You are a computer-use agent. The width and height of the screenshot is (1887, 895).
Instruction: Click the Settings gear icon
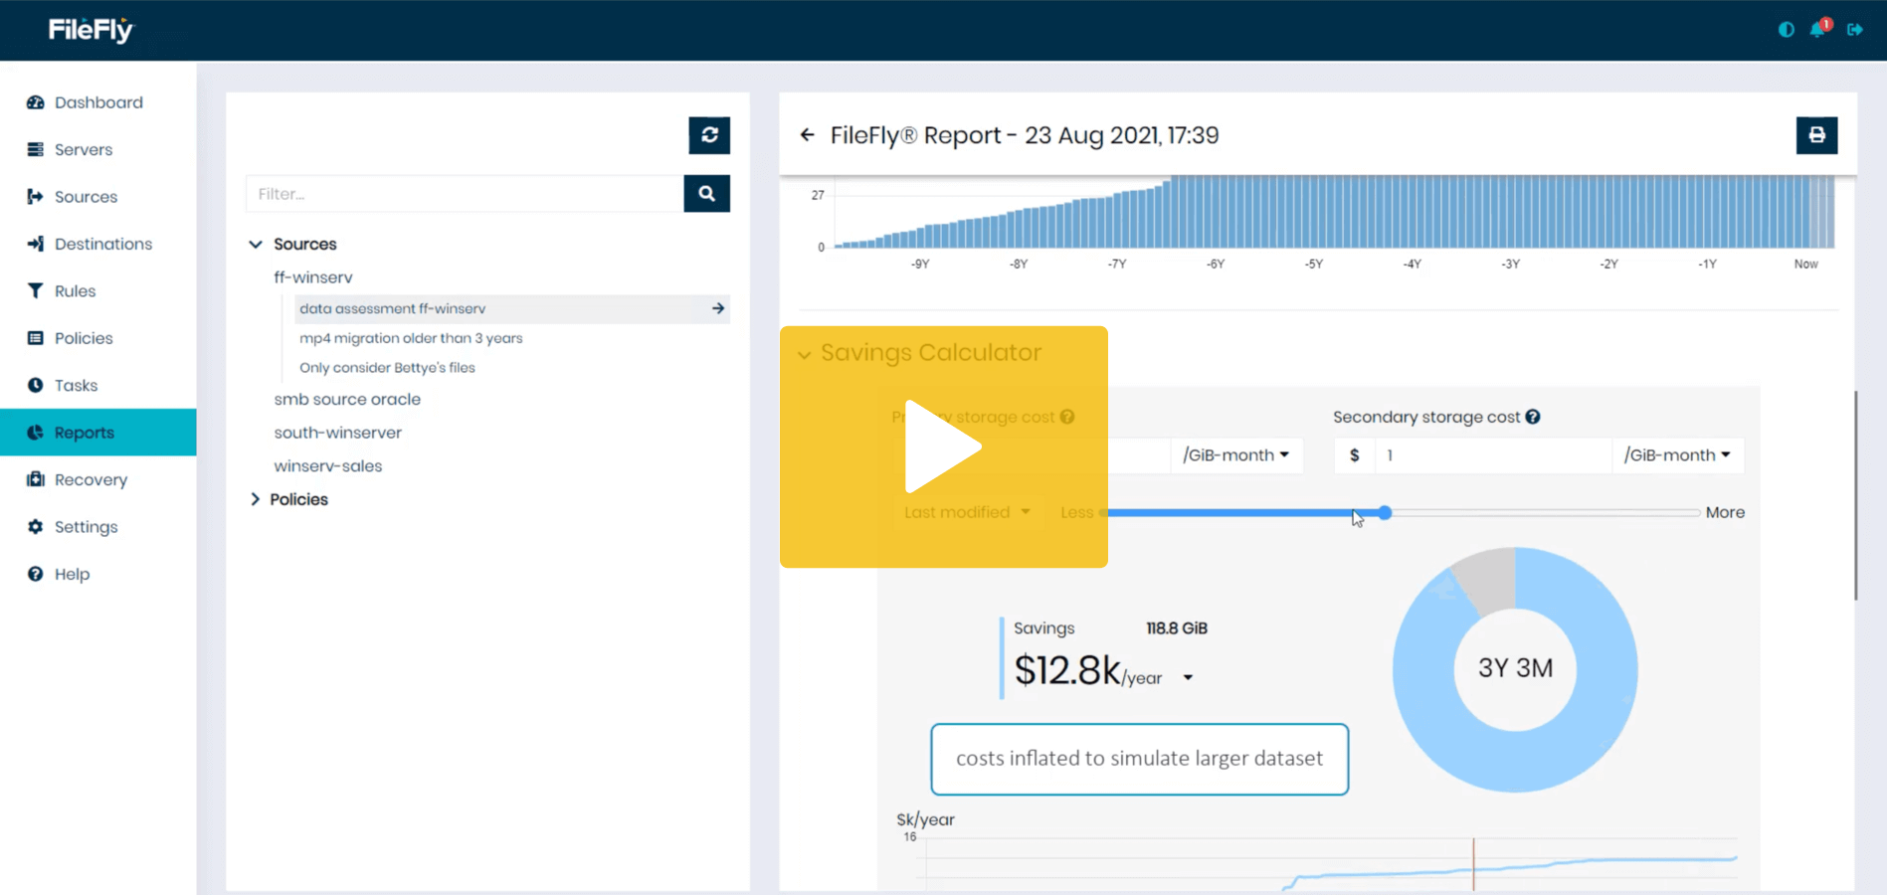(36, 527)
